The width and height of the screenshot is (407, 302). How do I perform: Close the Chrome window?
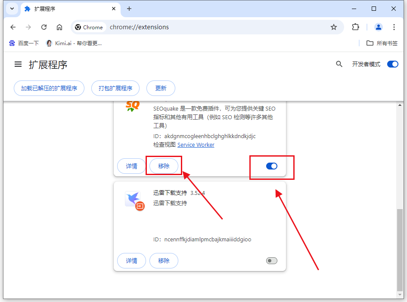coord(394,9)
